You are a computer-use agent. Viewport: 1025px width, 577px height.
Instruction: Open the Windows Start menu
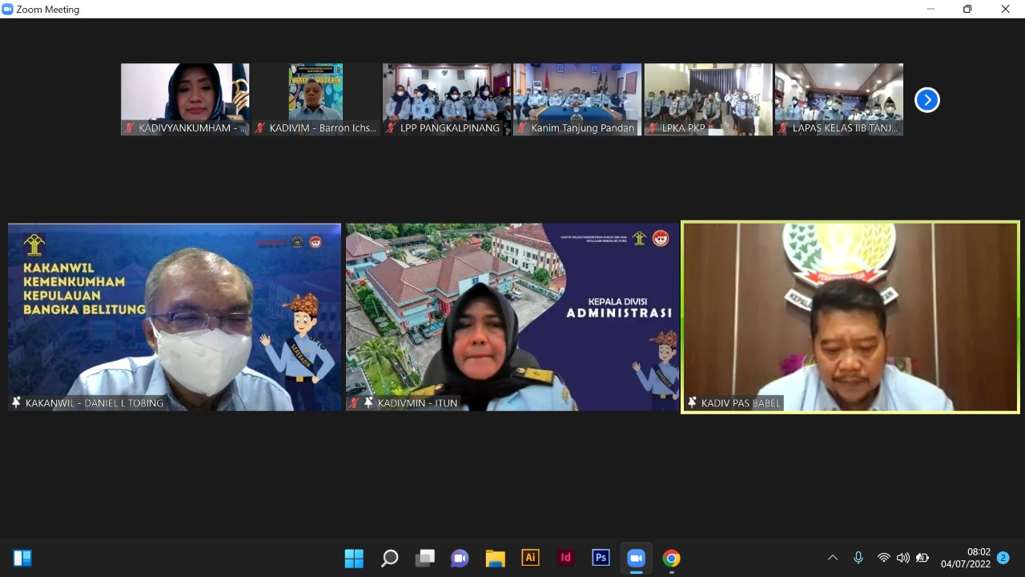tap(354, 559)
